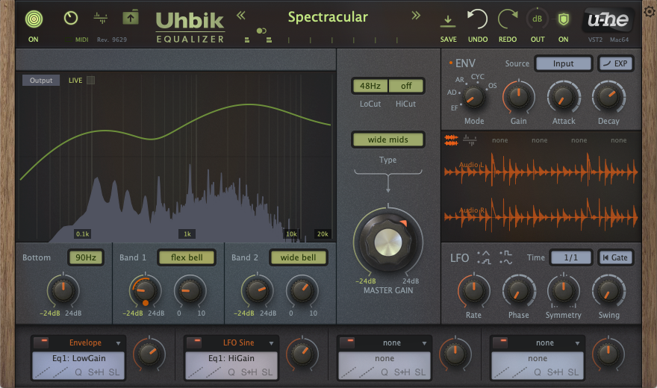The width and height of the screenshot is (657, 388).
Task: Click the upload arrow preset icon
Action: click(x=131, y=18)
